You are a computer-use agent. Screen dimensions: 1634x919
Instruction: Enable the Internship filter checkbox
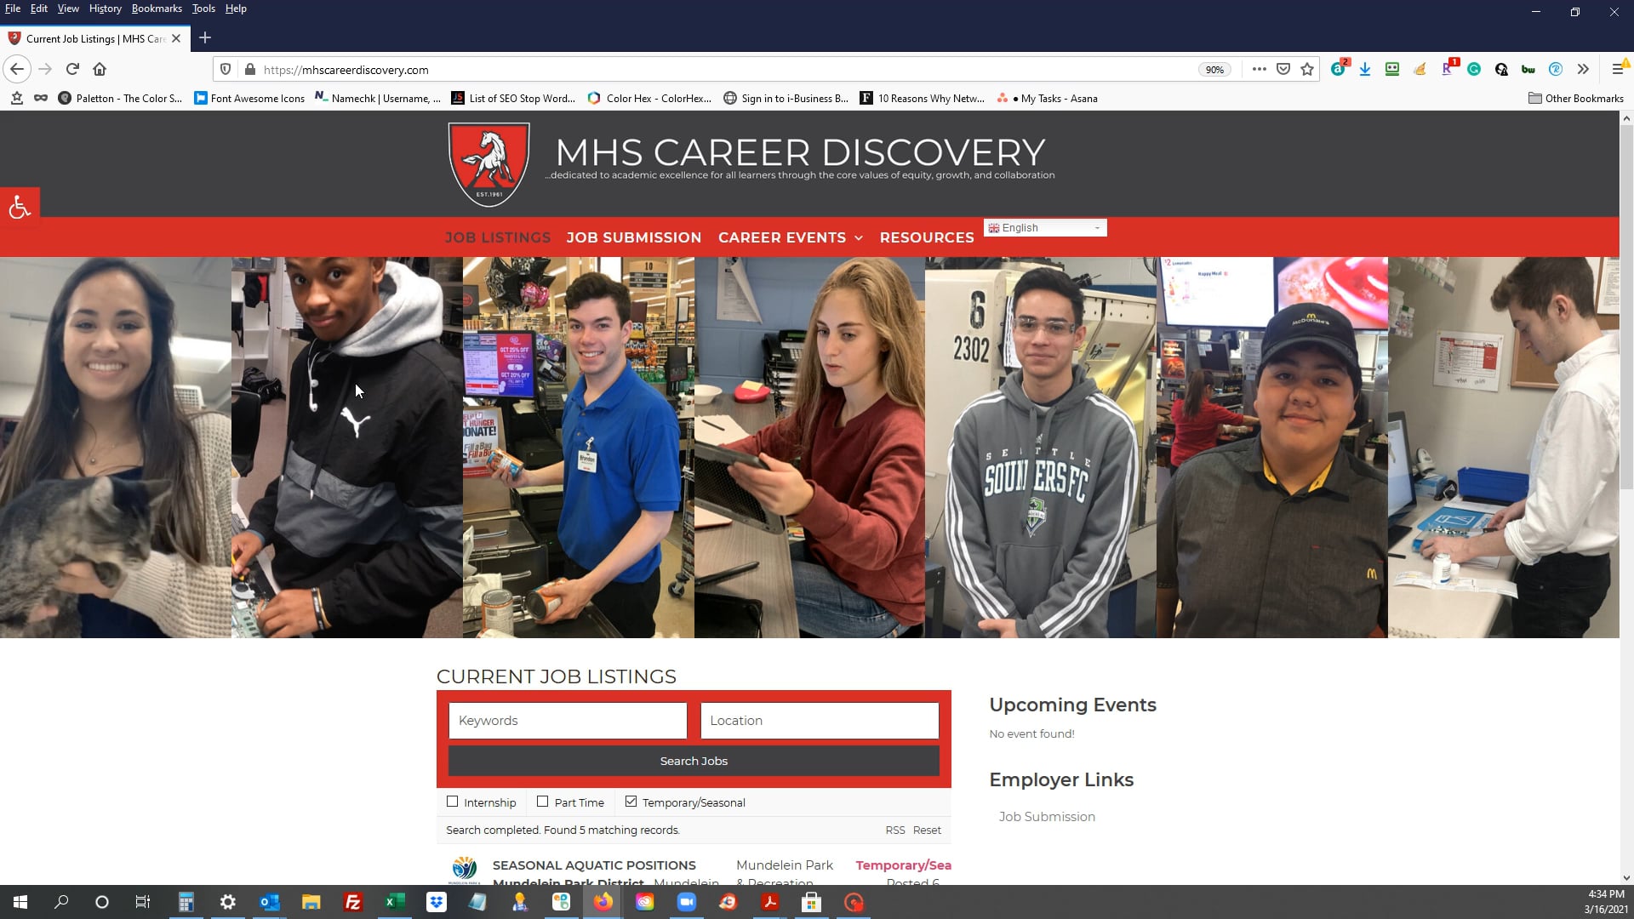coord(453,802)
